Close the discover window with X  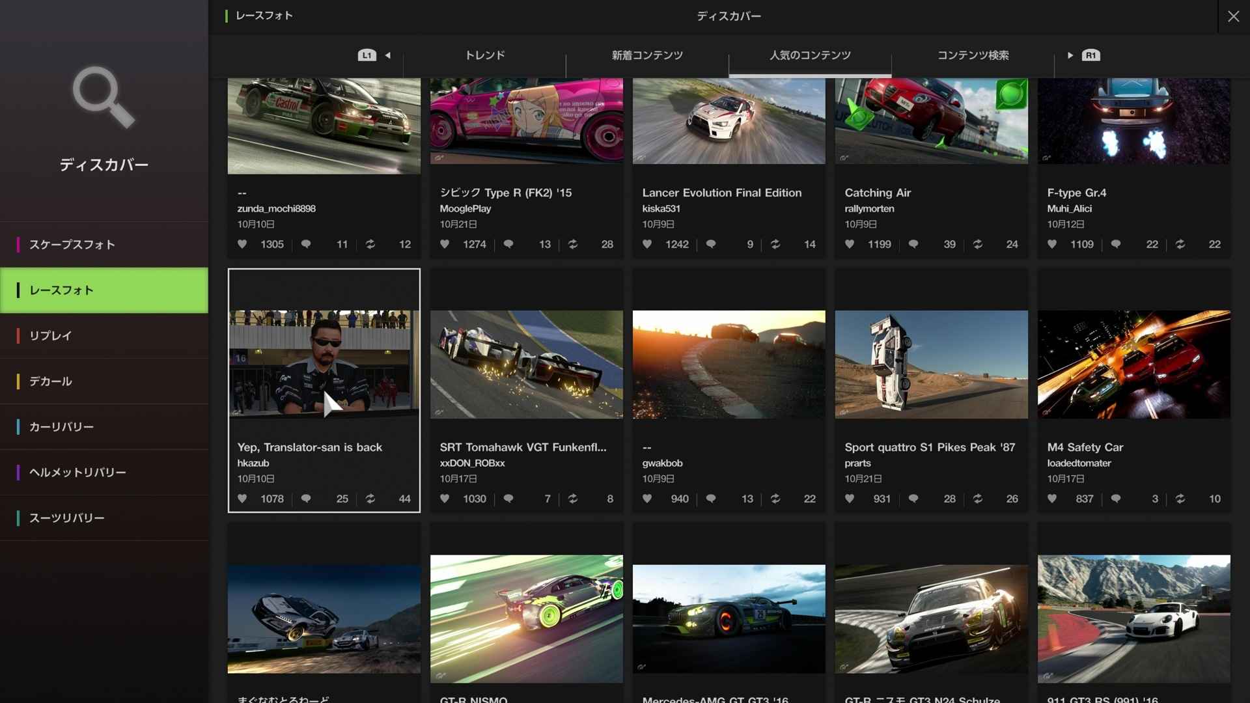coord(1233,16)
